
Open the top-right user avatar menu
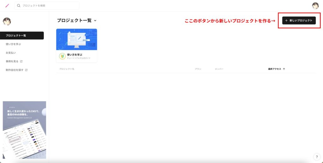pyautogui.click(x=315, y=6)
